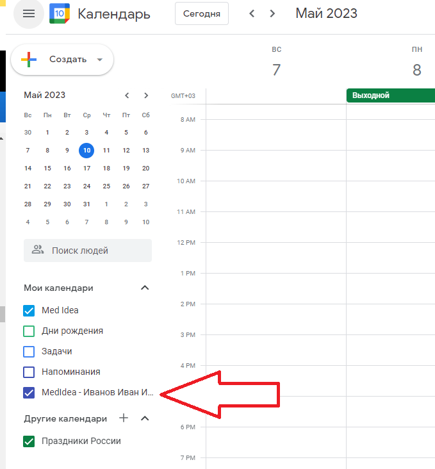Select May 23 in mini calendar
The image size is (435, 469).
[x=67, y=186]
